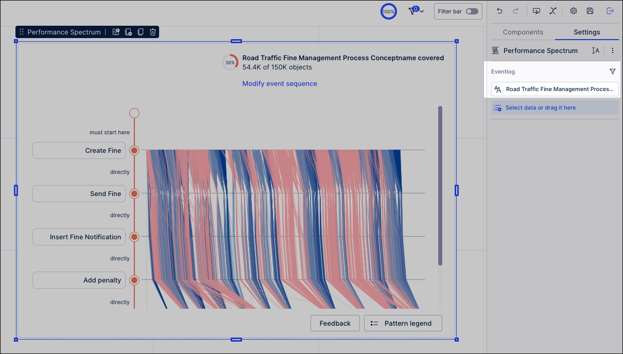This screenshot has height=354, width=623.
Task: Open view settings gear icon
Action: [573, 11]
